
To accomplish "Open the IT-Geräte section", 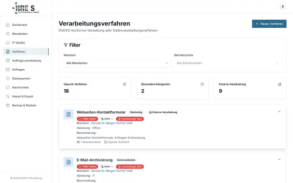I will [x=26, y=42].
